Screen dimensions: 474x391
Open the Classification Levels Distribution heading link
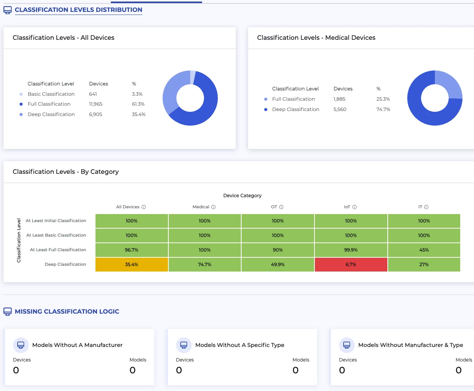click(x=78, y=10)
